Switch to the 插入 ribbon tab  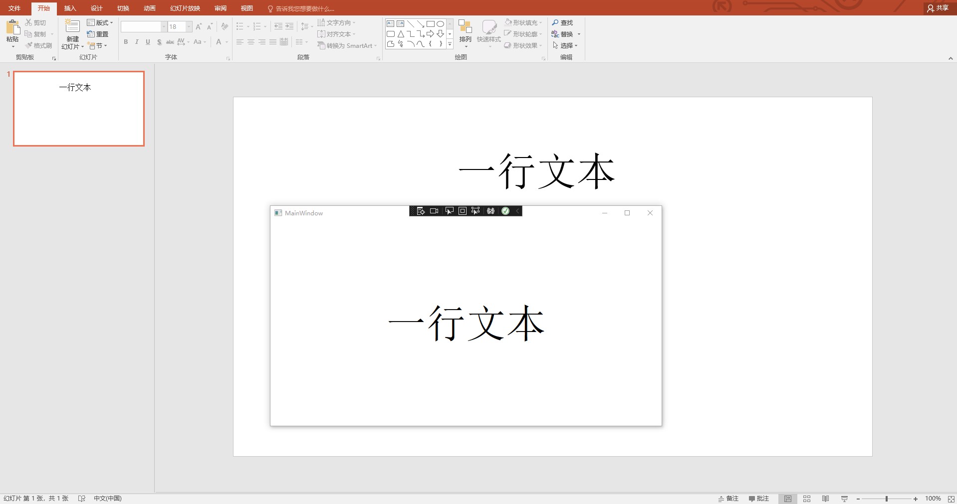coord(70,8)
